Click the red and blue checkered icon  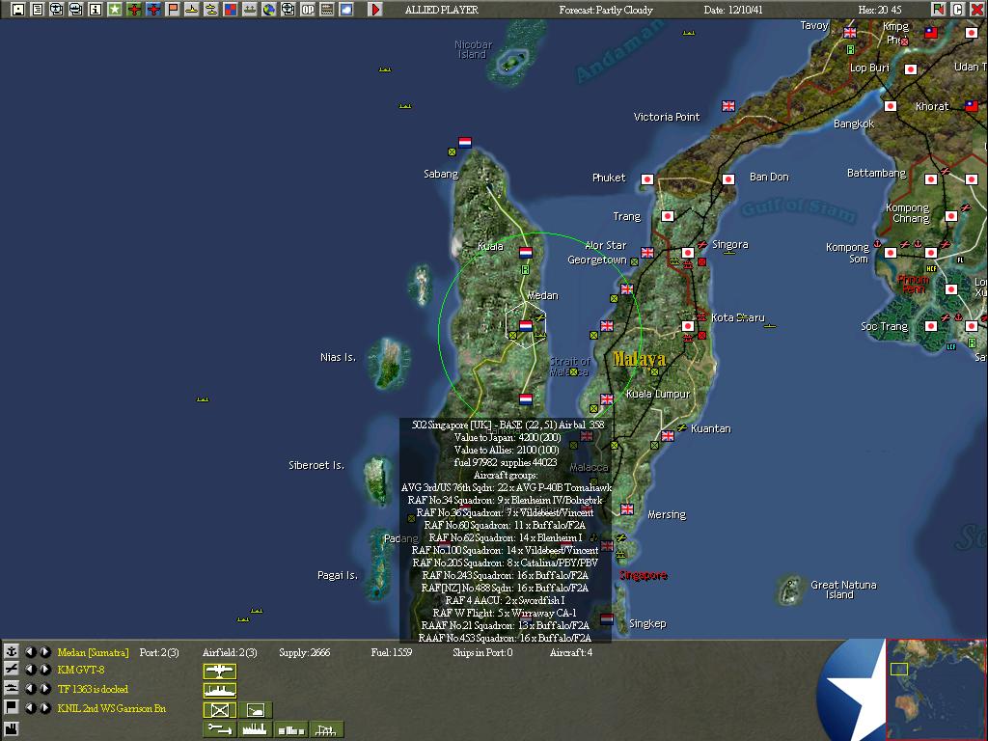(x=231, y=10)
